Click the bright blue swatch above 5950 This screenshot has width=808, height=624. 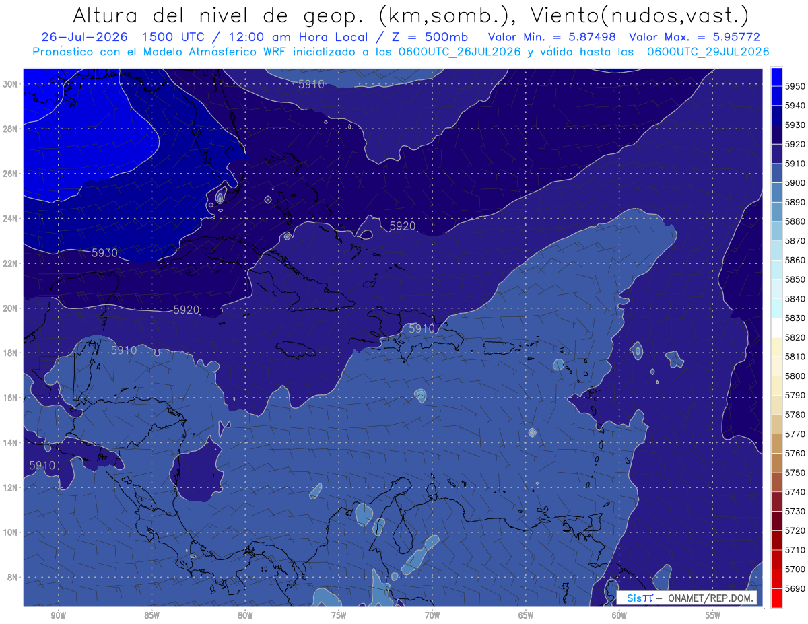click(776, 77)
